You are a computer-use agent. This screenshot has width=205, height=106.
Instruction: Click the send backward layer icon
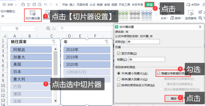click(200, 18)
